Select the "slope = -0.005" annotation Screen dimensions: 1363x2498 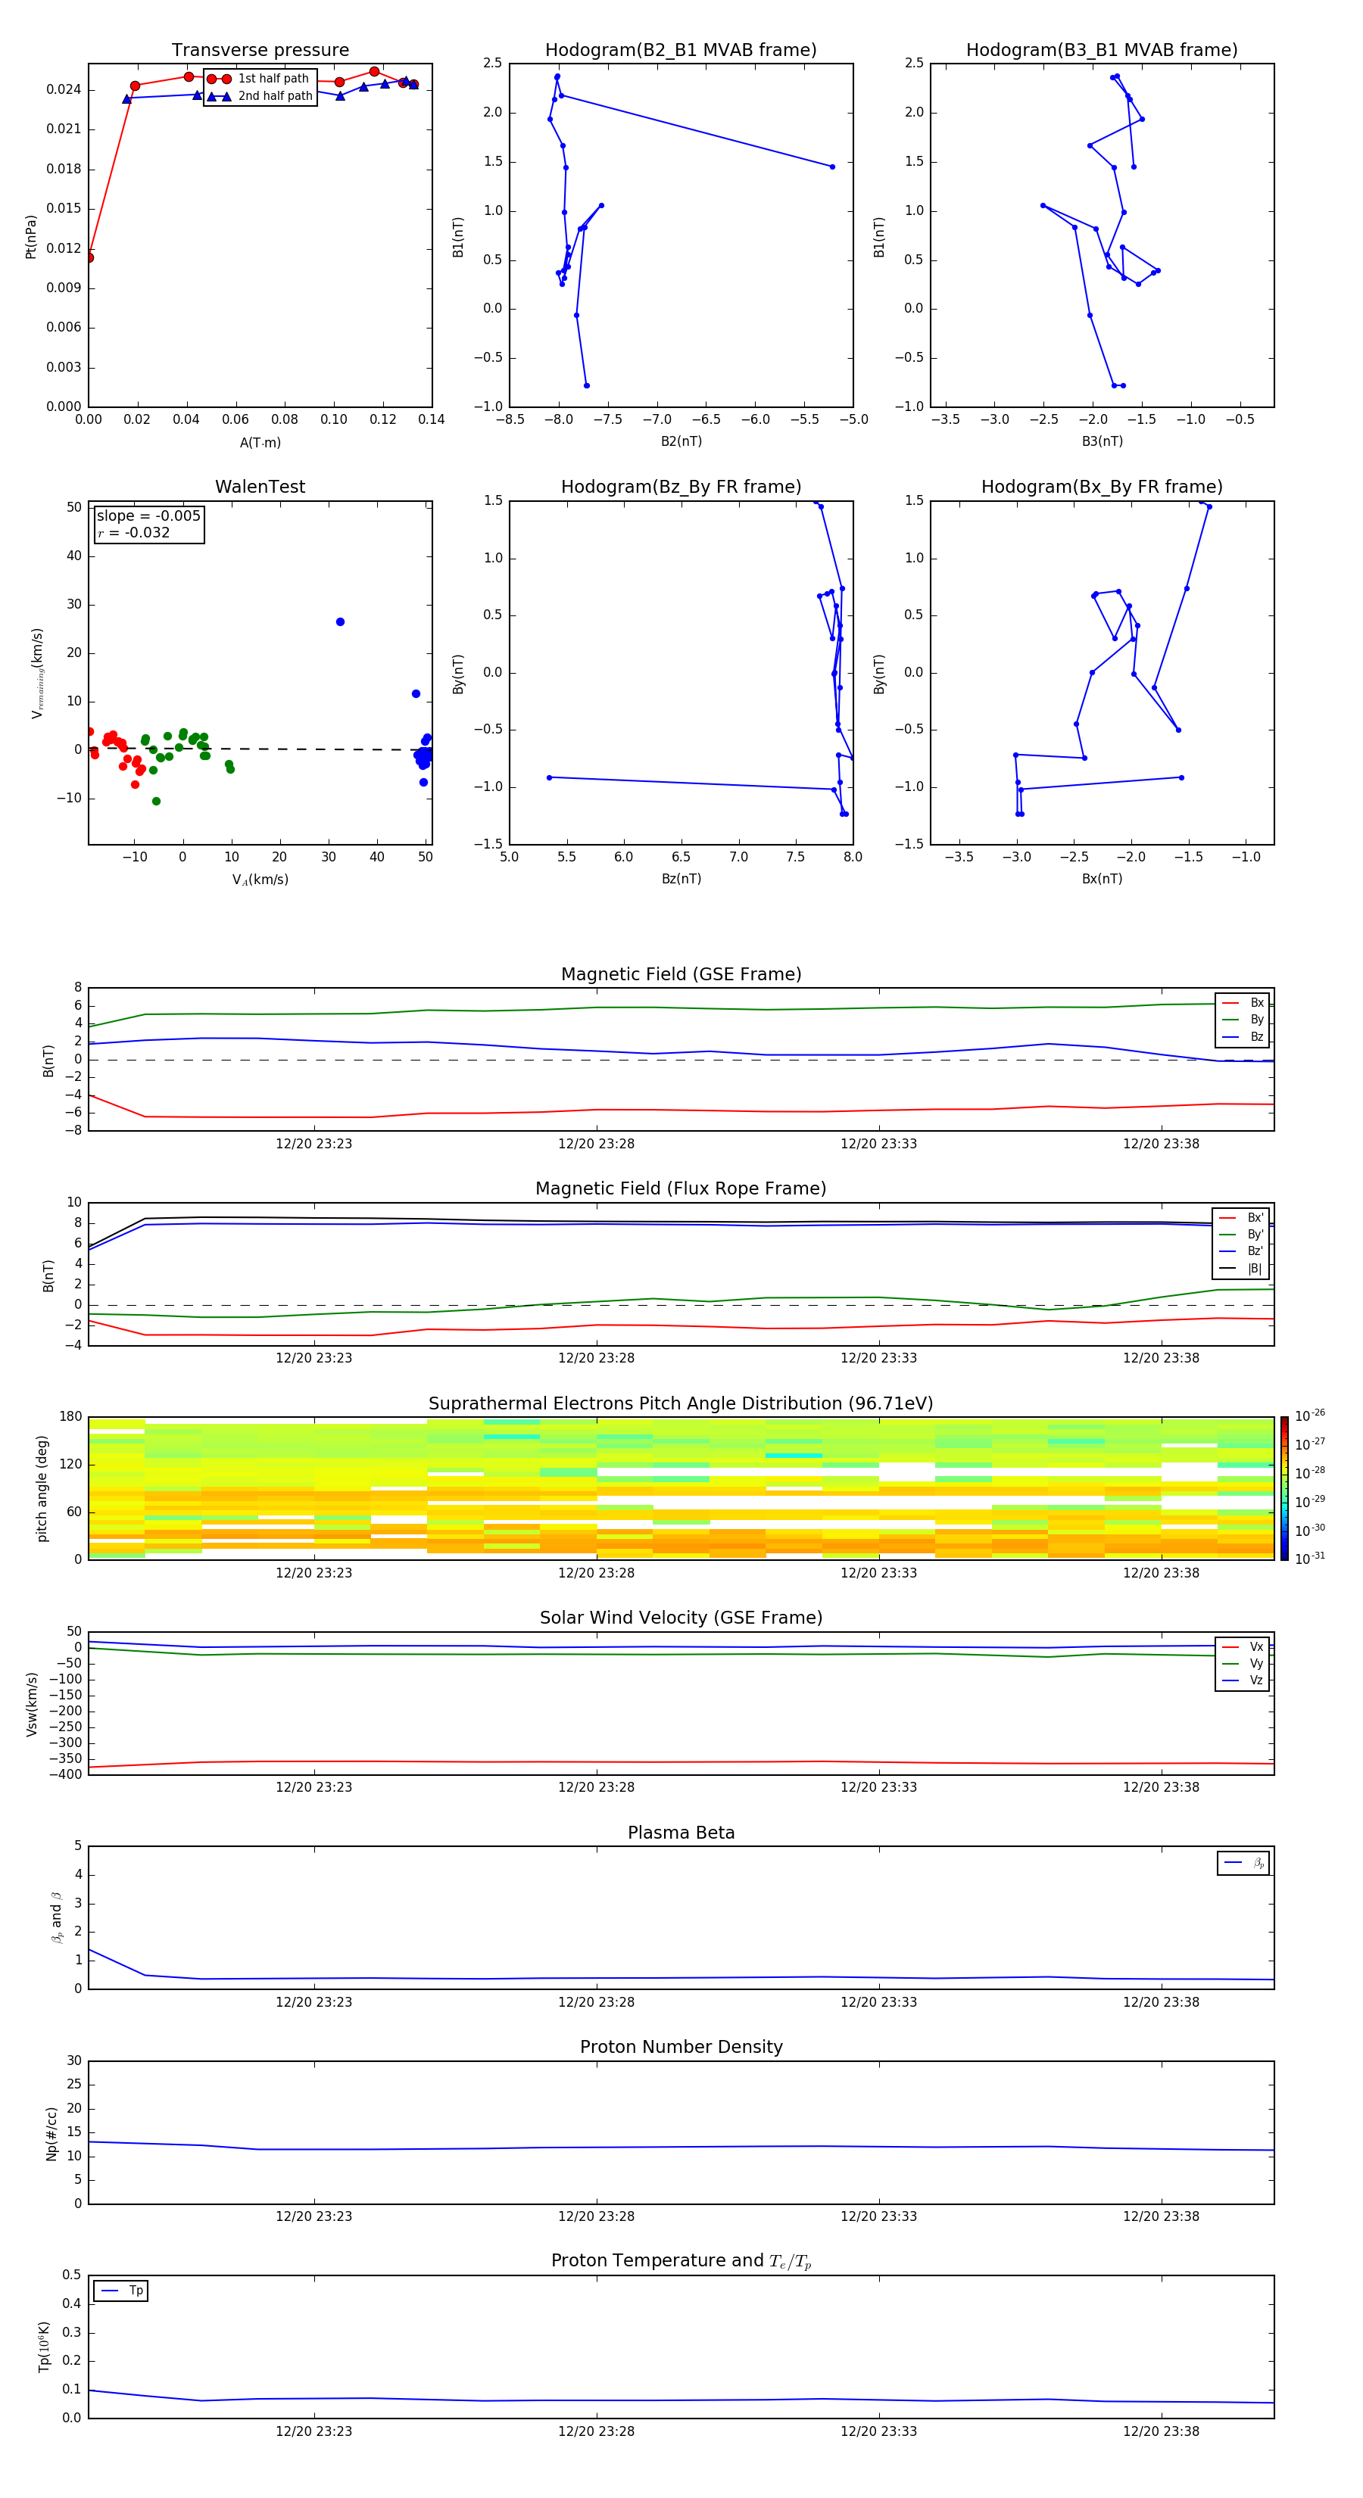tap(148, 516)
